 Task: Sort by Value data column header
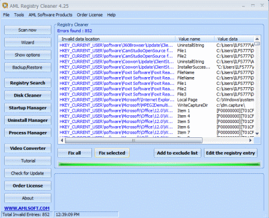234,39
